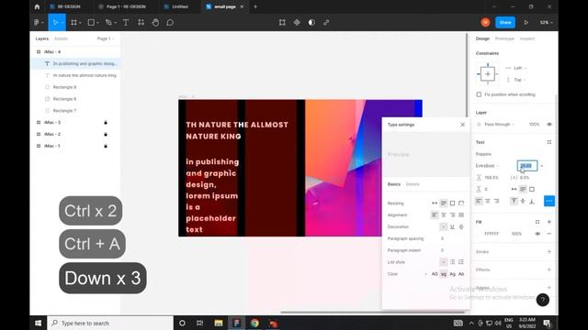
Task: Toggle fill visibility eye icon
Action: coord(537,234)
